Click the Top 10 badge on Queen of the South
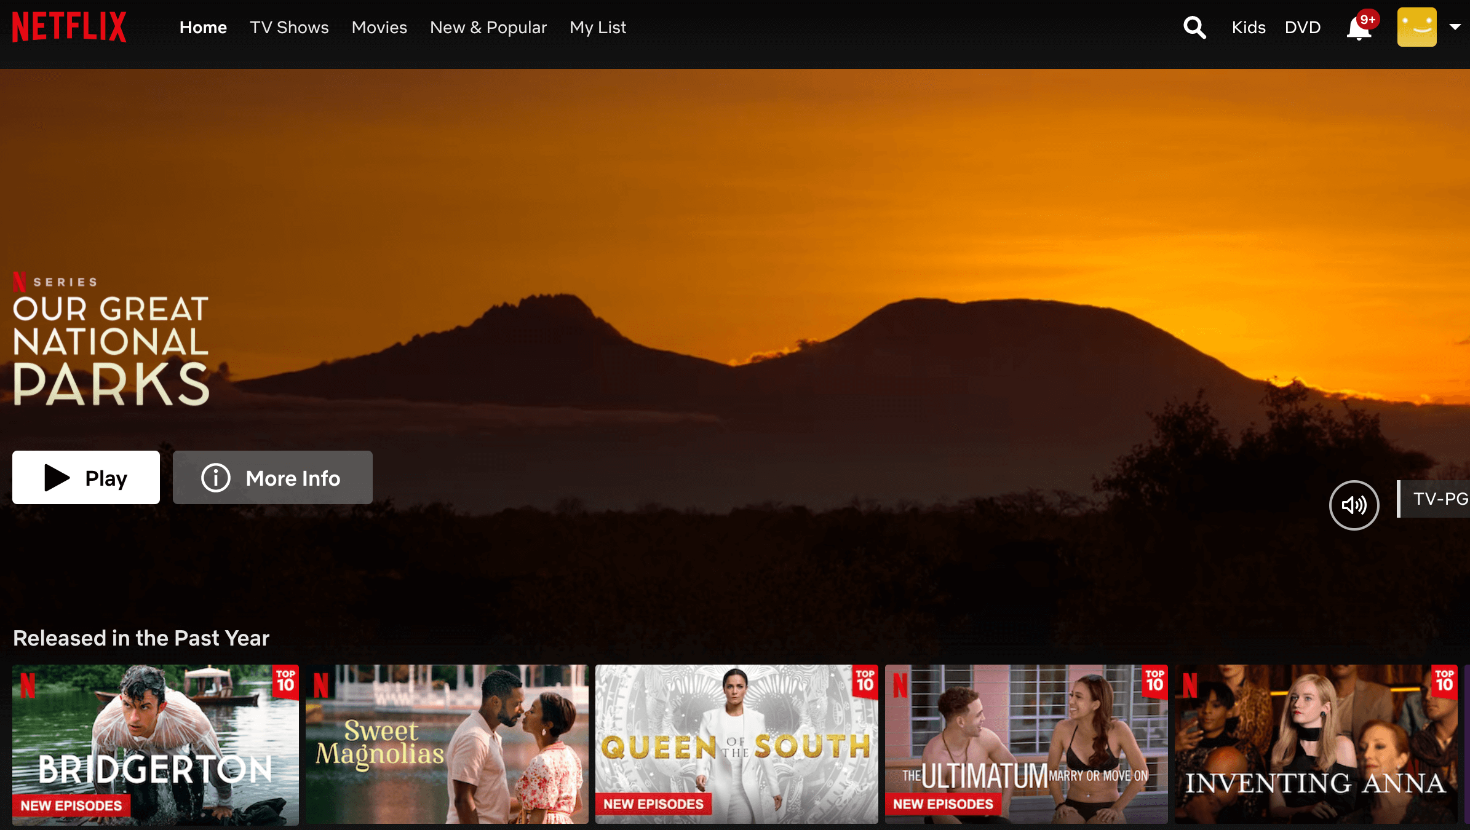Screen dimensions: 1470x830 tap(865, 681)
